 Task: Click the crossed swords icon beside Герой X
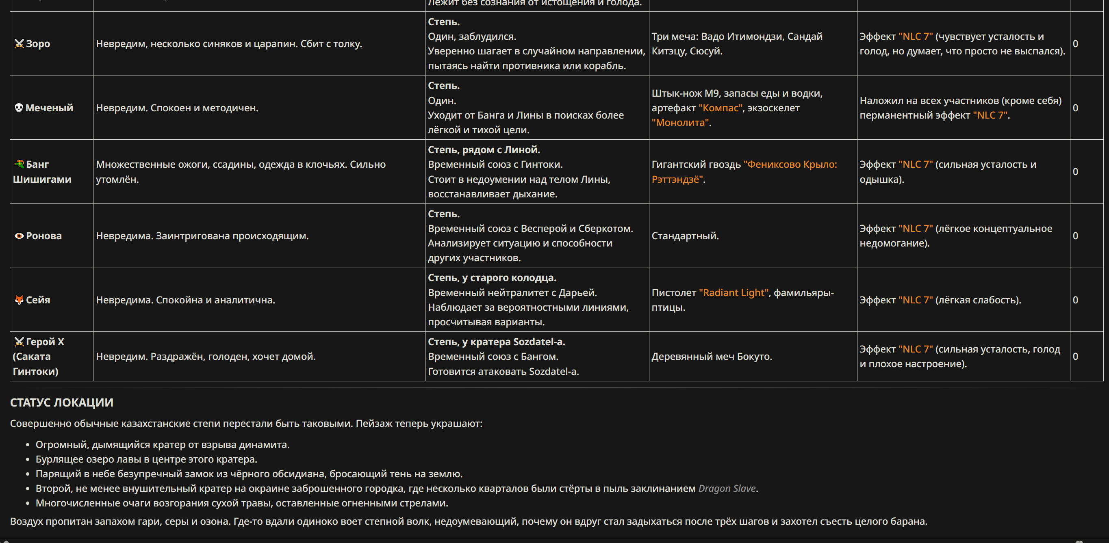coord(19,342)
